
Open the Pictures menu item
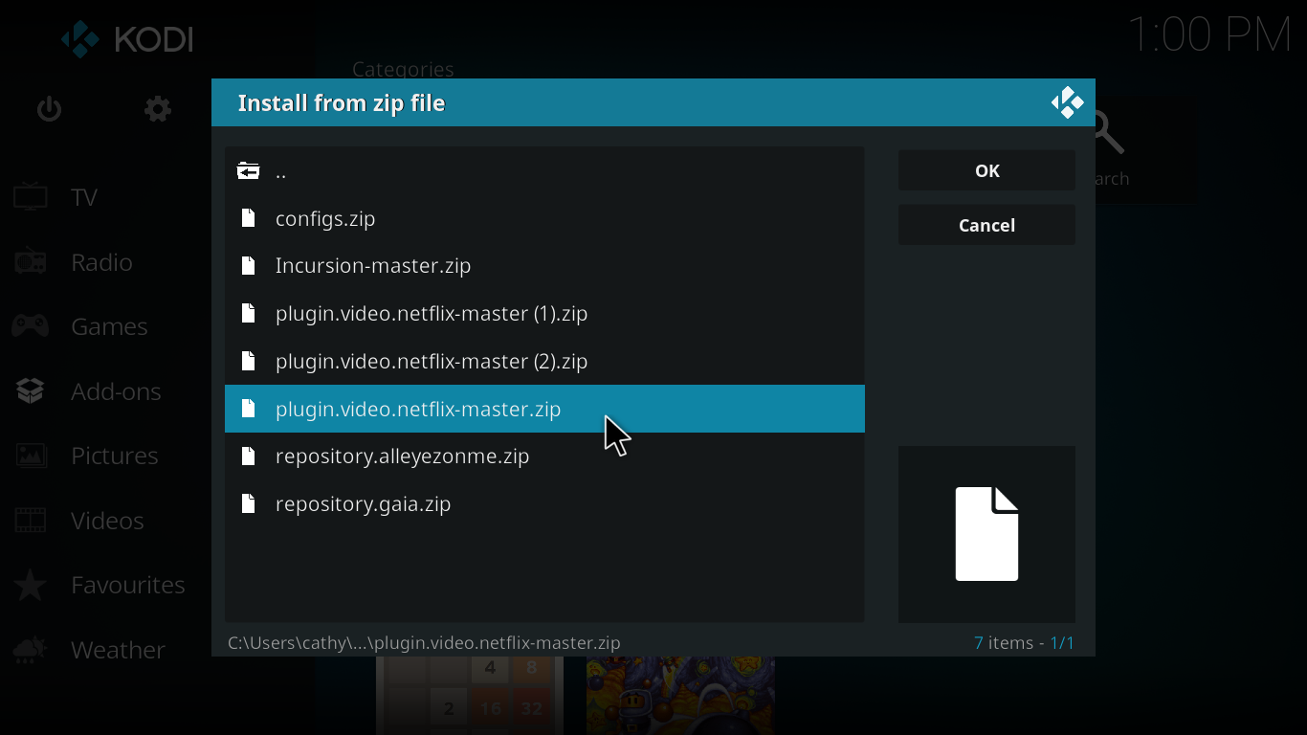pos(115,456)
